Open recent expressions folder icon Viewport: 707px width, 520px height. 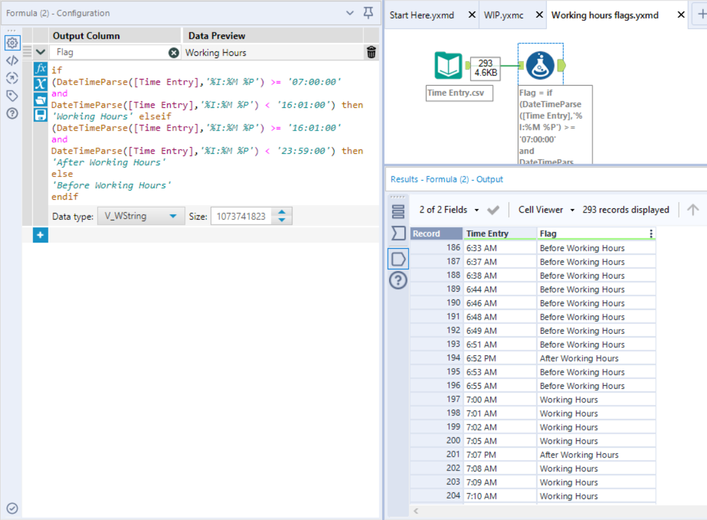coord(40,99)
